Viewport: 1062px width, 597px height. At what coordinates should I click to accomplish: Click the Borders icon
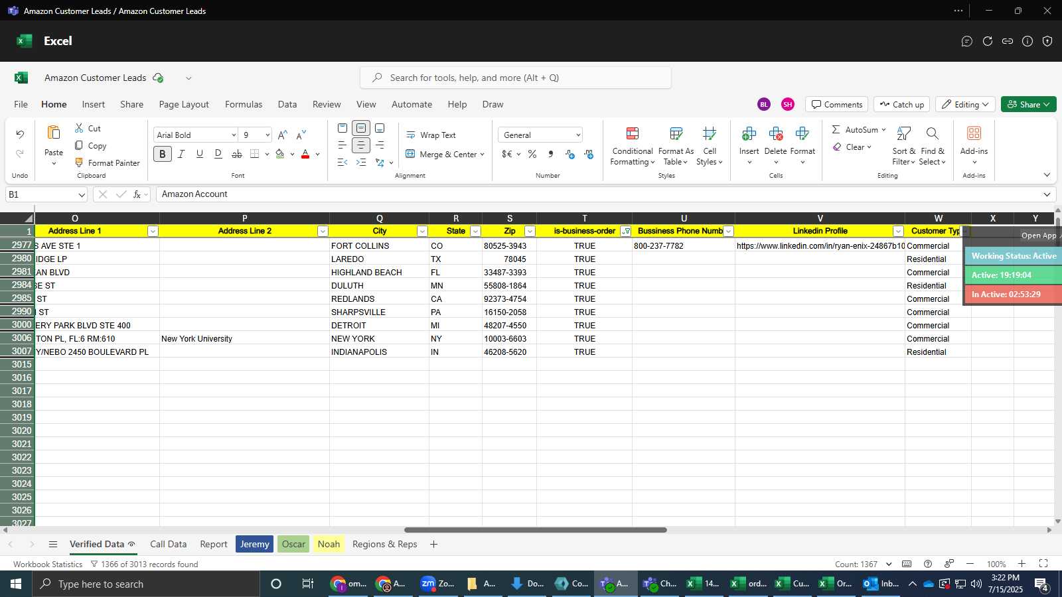coord(255,154)
